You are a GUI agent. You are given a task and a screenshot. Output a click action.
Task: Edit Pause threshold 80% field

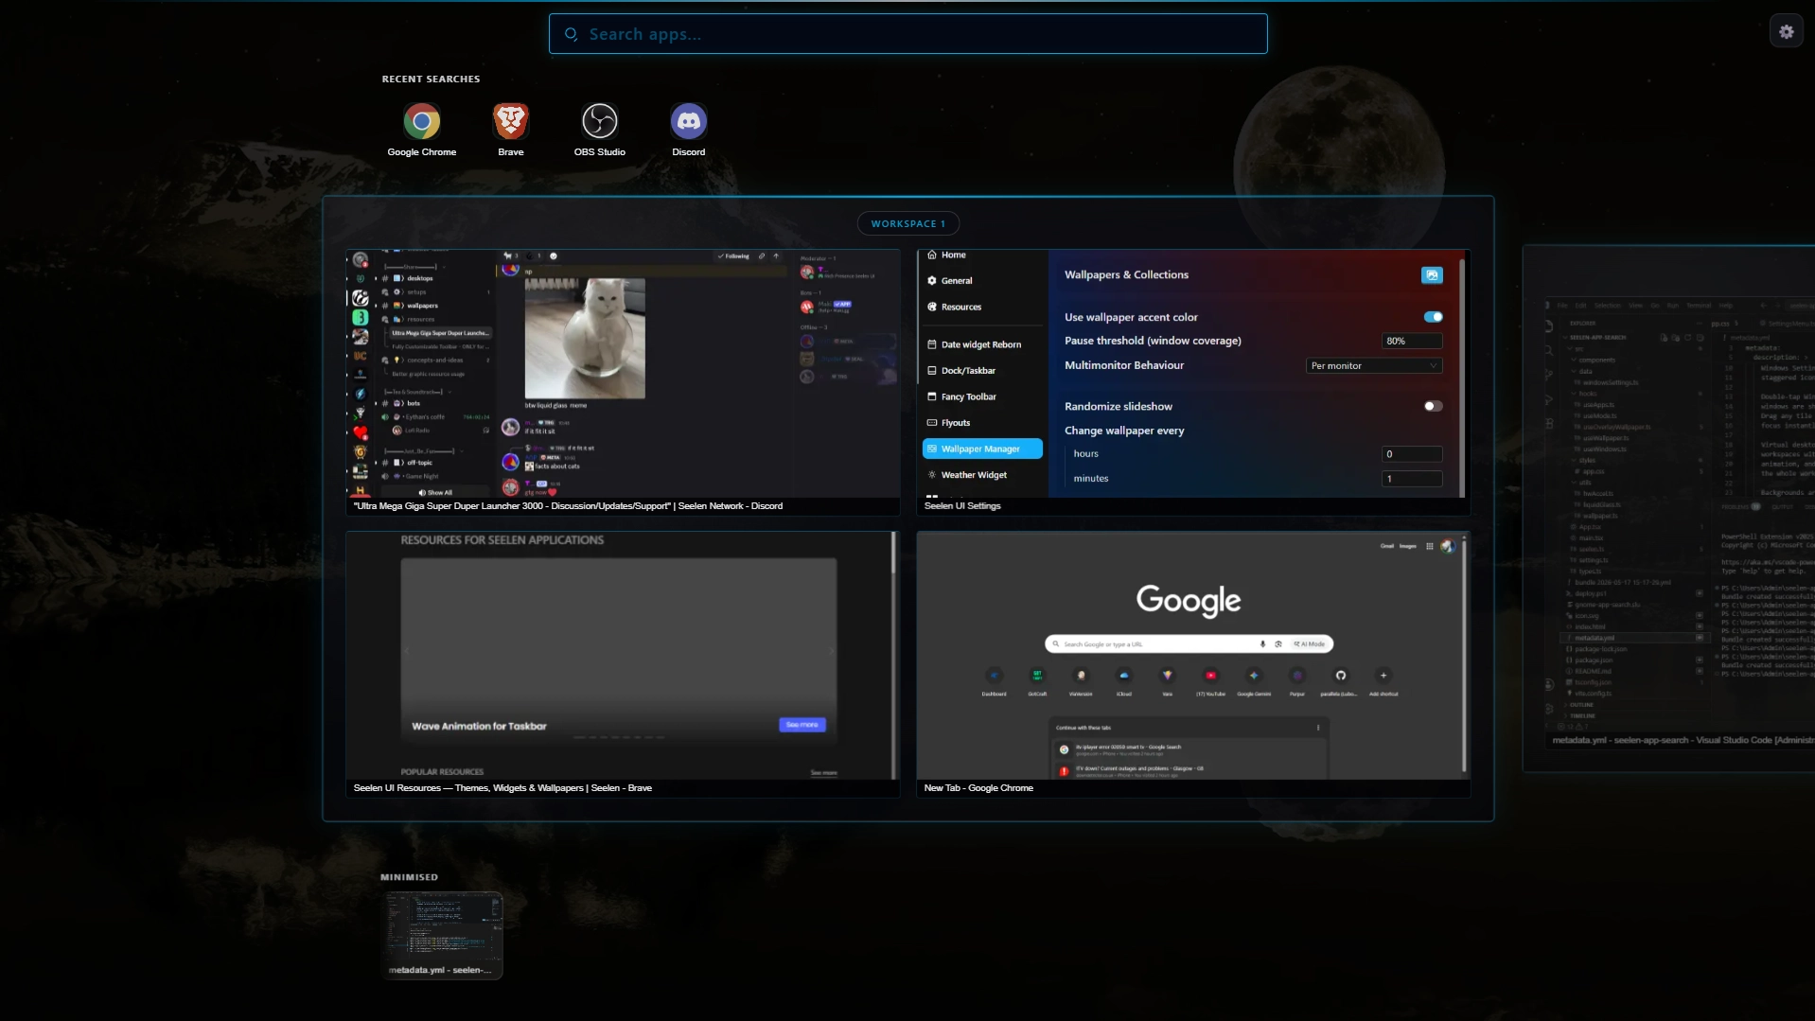pyautogui.click(x=1411, y=341)
